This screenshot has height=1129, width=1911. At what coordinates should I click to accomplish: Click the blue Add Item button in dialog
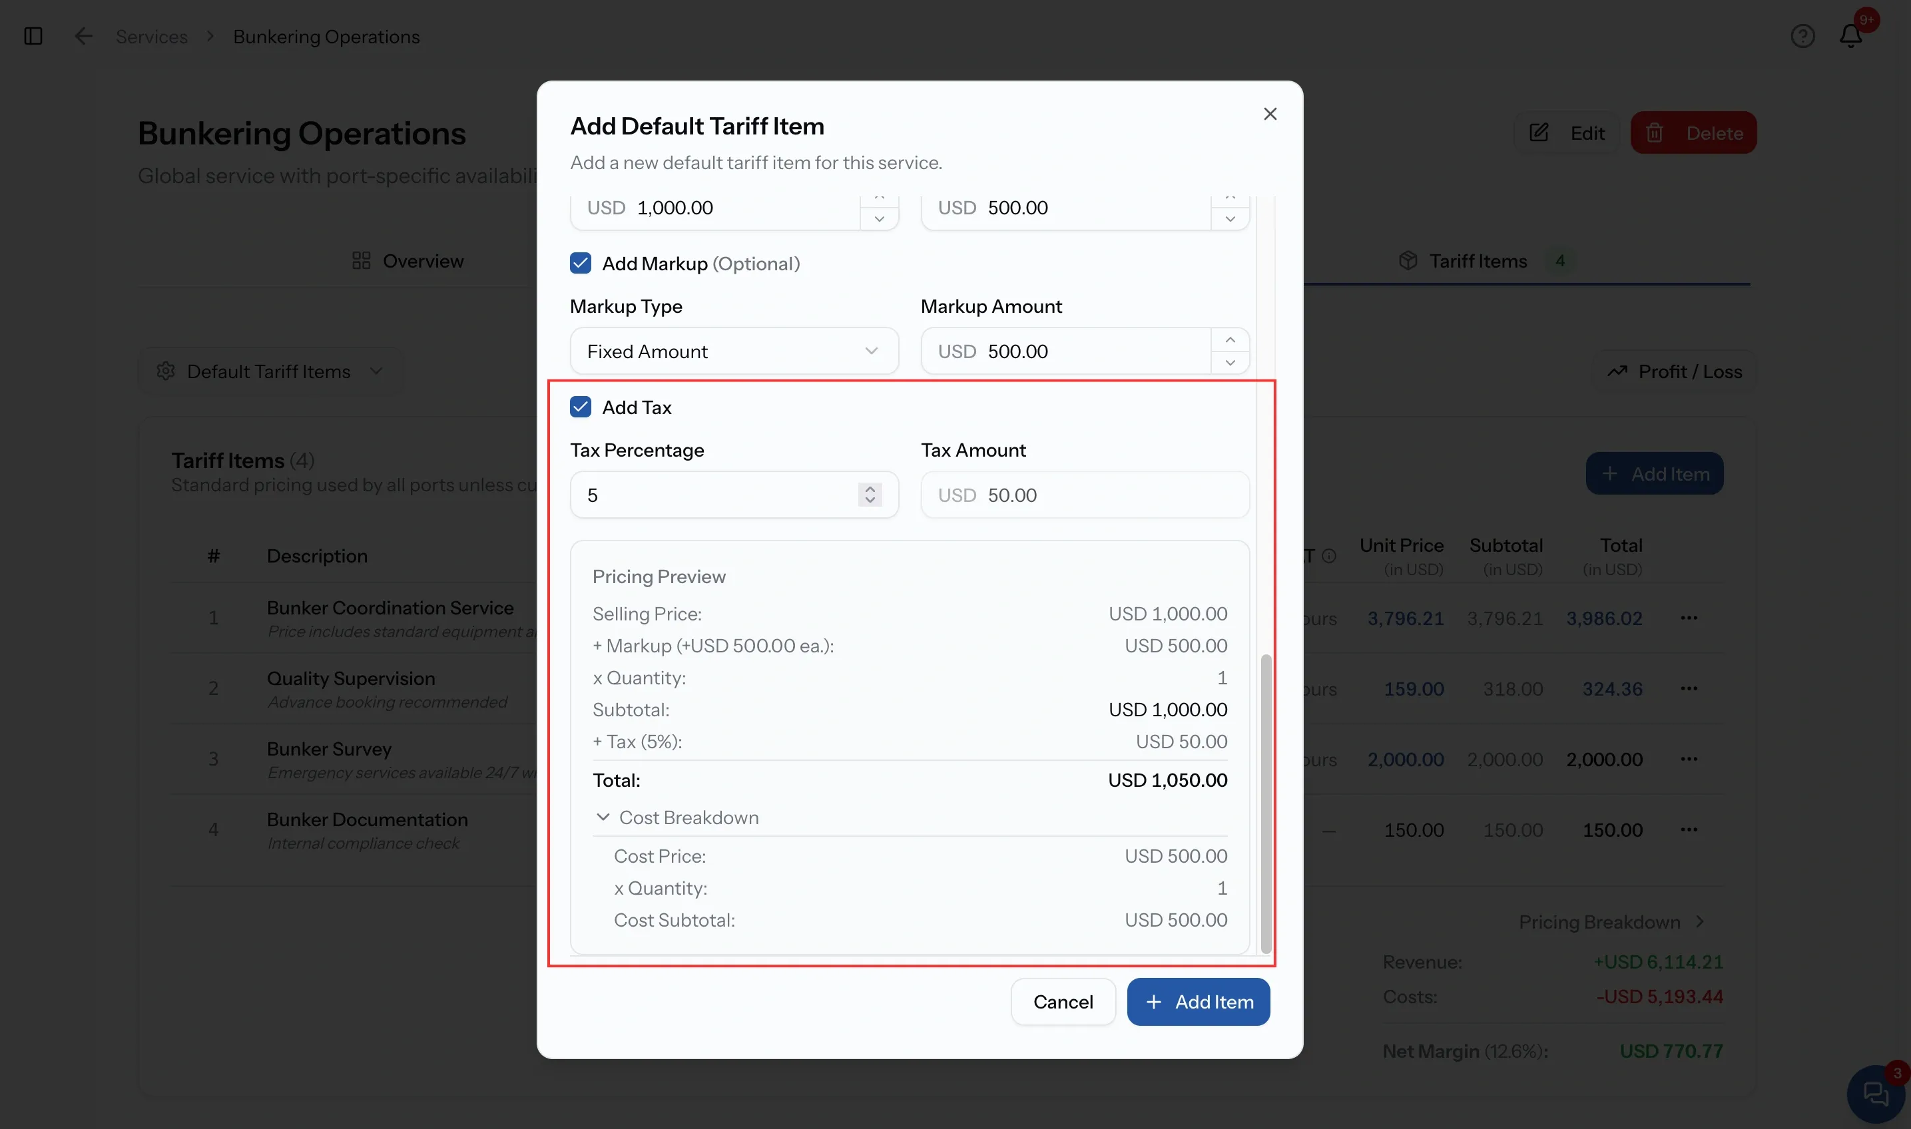pos(1198,1002)
